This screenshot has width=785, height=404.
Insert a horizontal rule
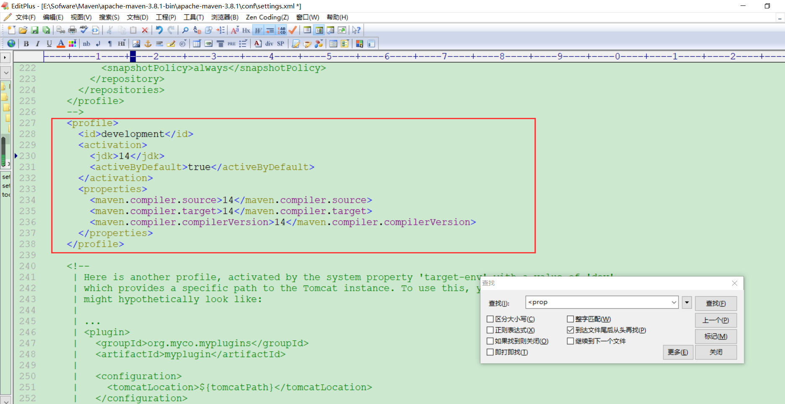click(x=159, y=43)
